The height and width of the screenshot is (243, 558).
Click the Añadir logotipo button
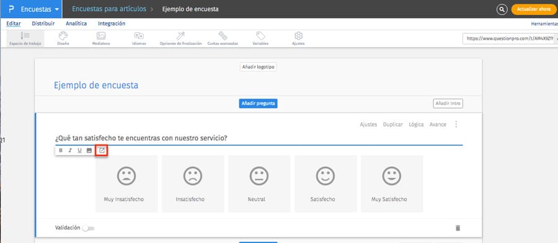click(x=259, y=67)
